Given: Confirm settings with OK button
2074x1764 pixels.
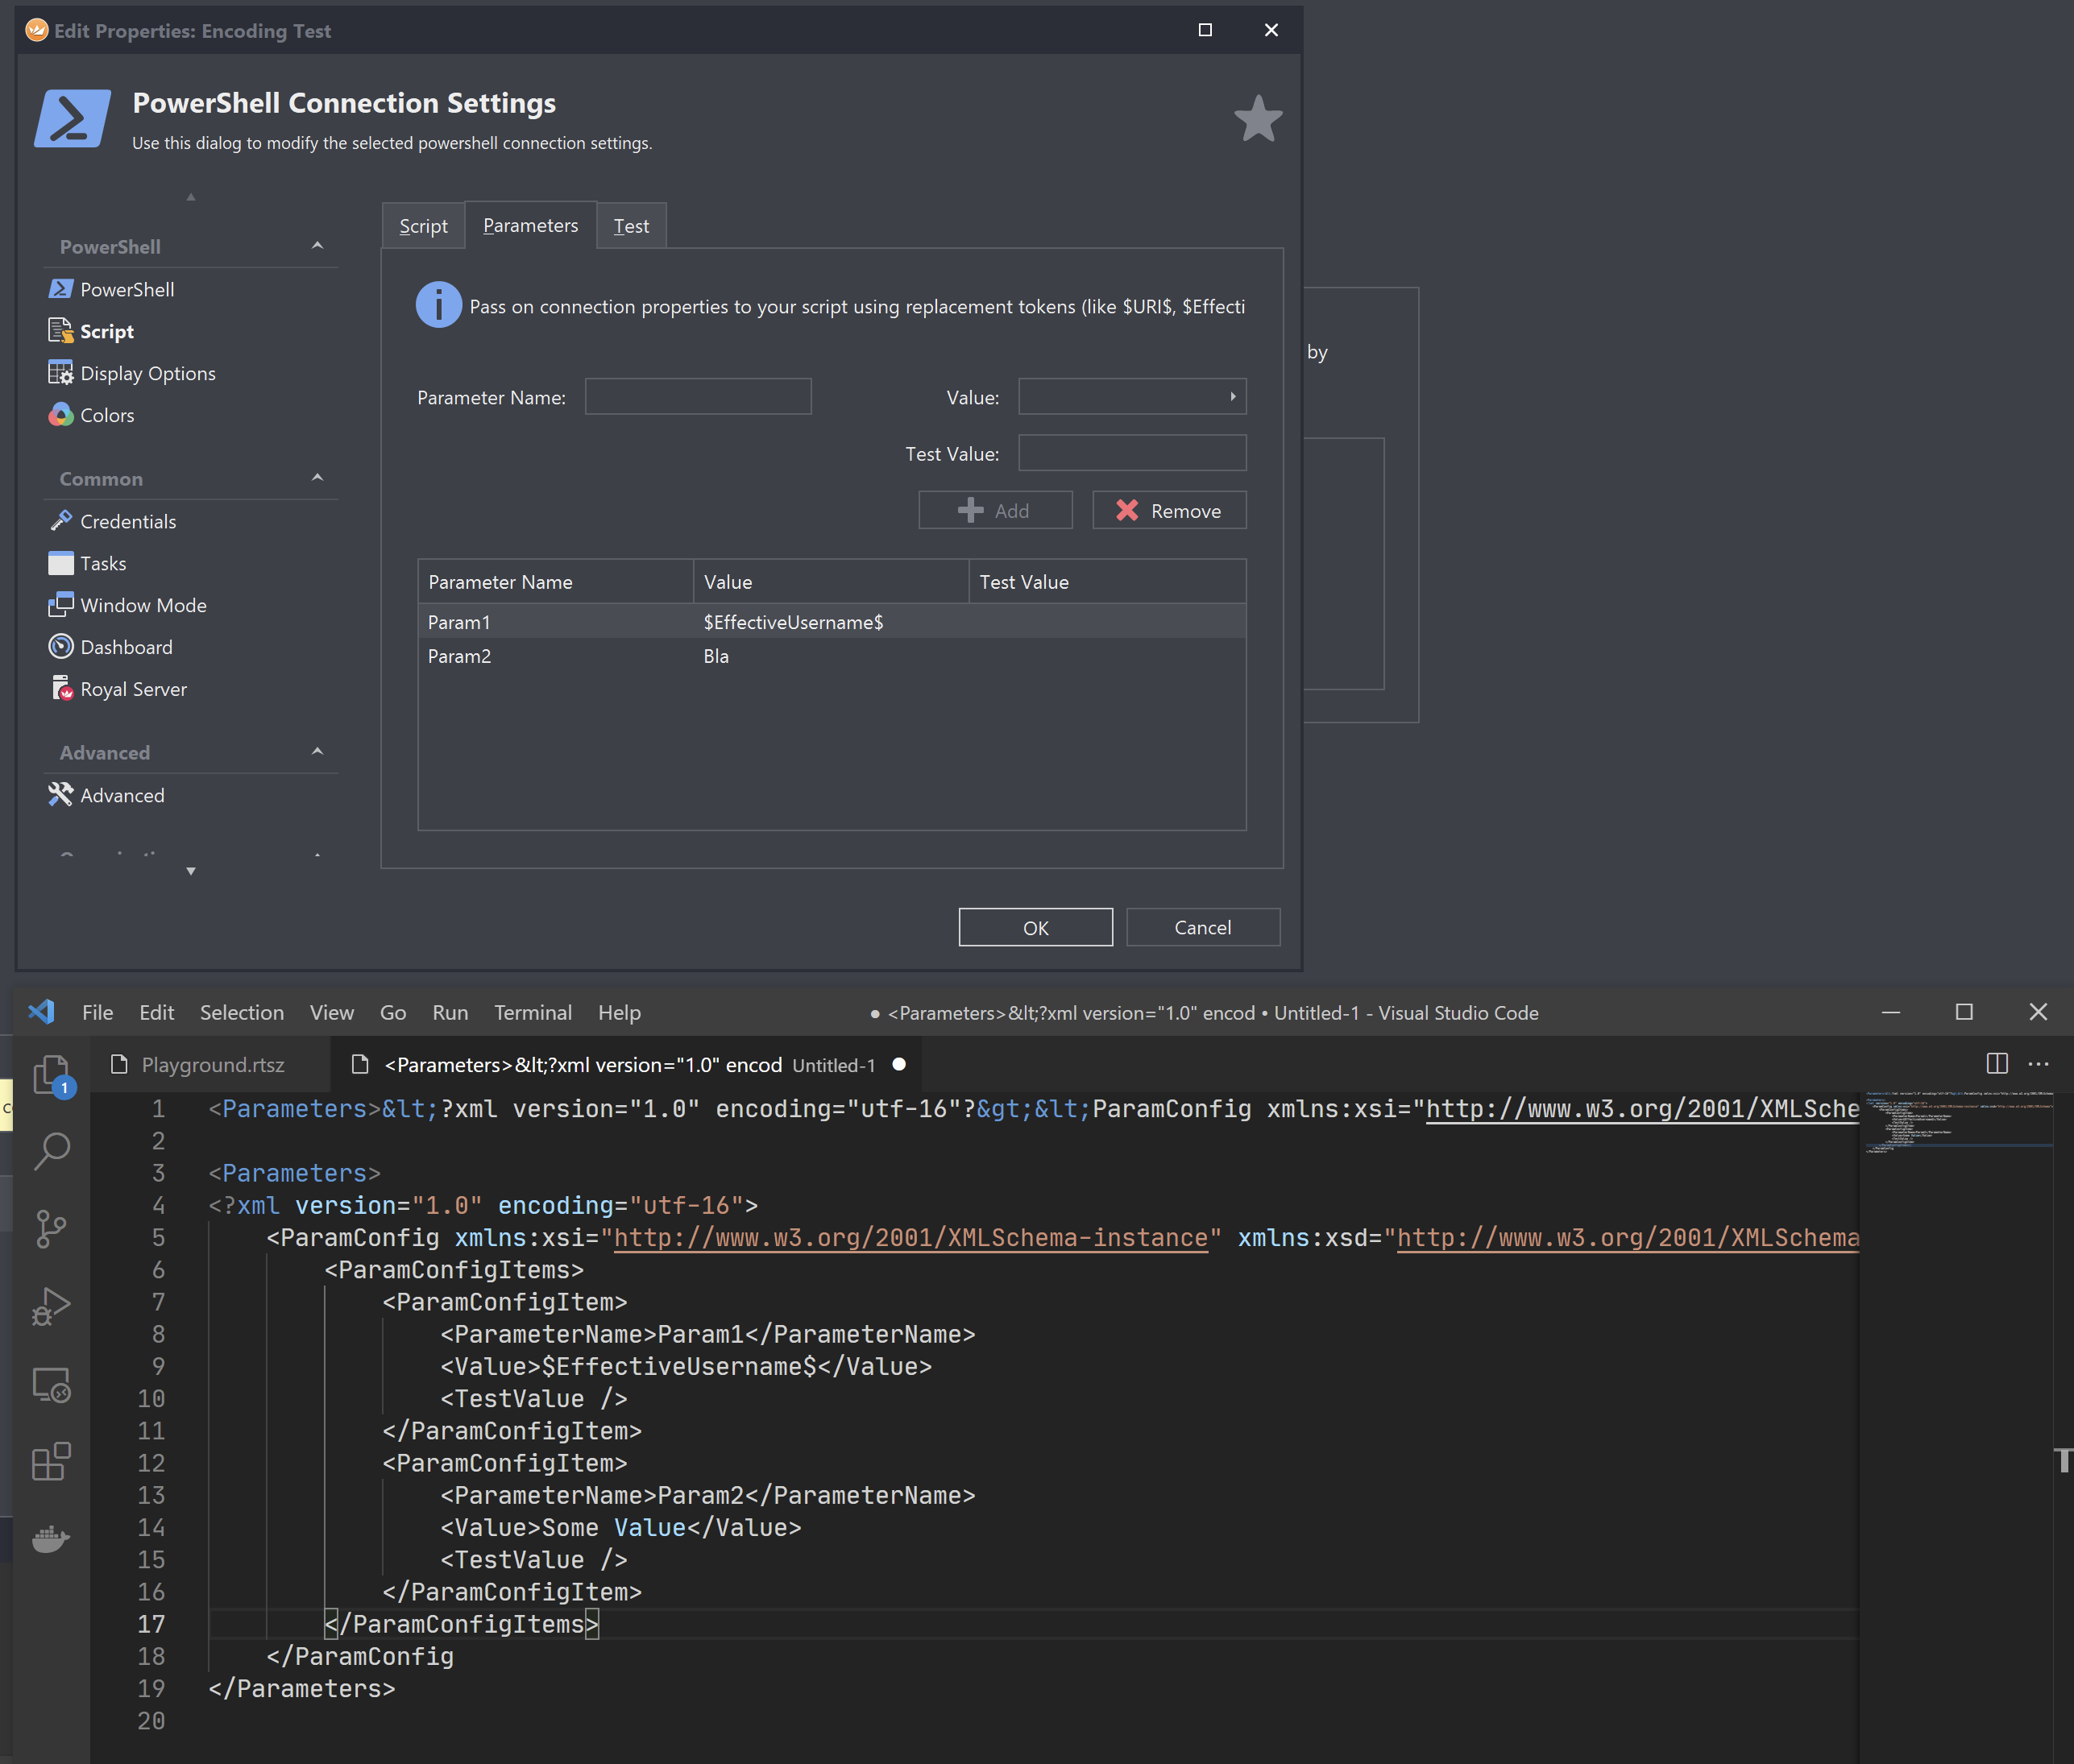Looking at the screenshot, I should 1035,927.
